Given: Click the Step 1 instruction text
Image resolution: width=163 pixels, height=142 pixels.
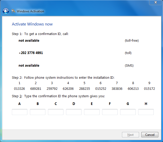Looking at the screenshot, I should (x=40, y=34).
